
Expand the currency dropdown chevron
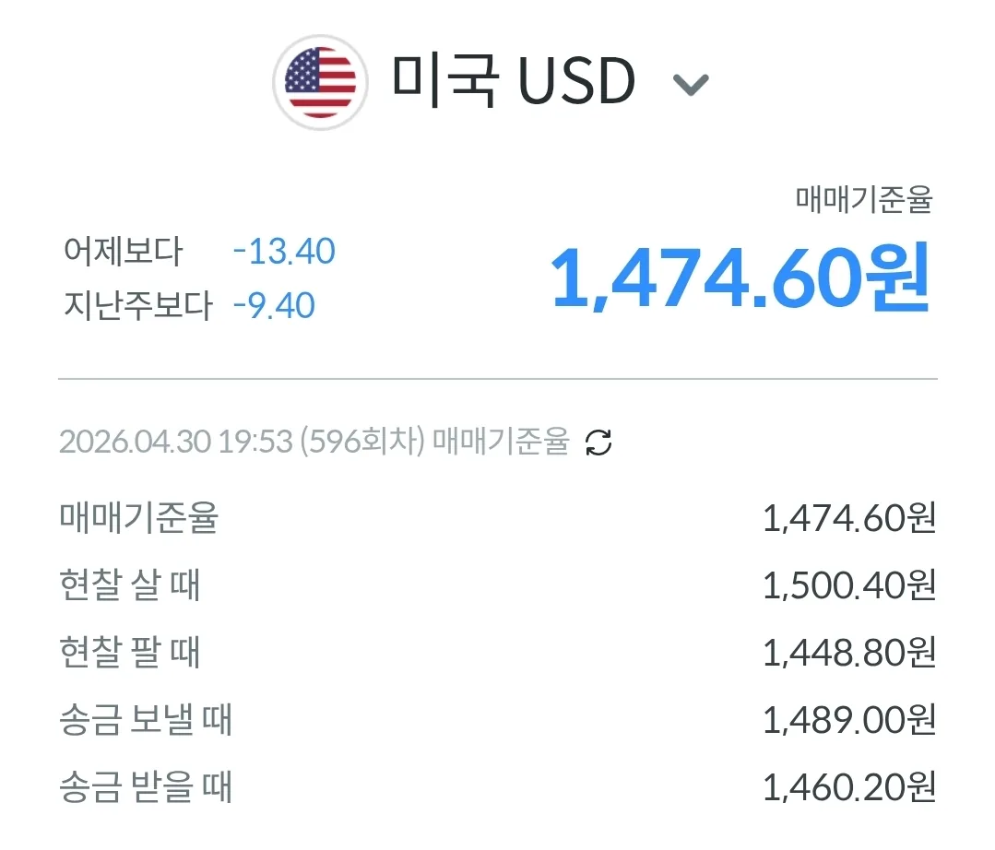(691, 85)
